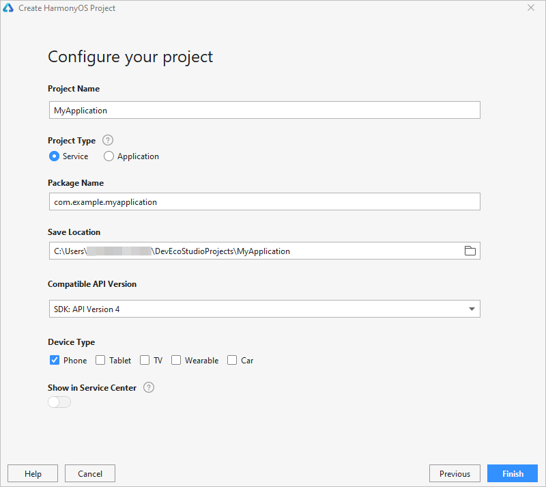Click the Finish button
The width and height of the screenshot is (546, 487).
click(513, 473)
